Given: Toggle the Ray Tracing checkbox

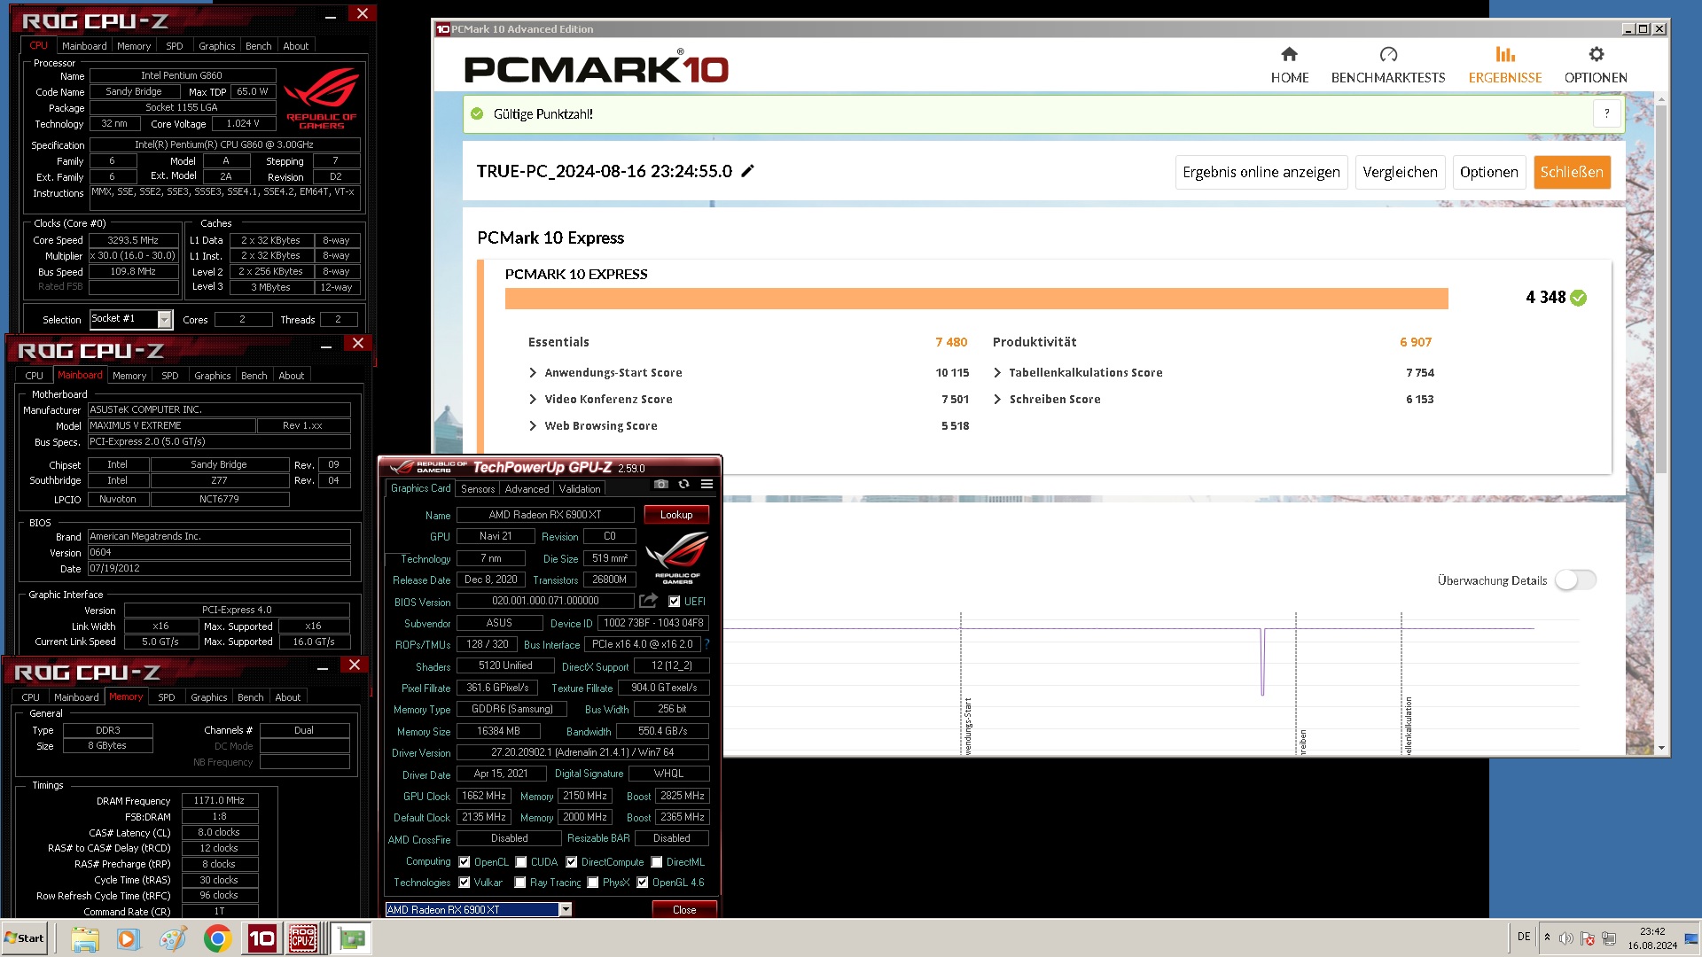Looking at the screenshot, I should coord(520,883).
